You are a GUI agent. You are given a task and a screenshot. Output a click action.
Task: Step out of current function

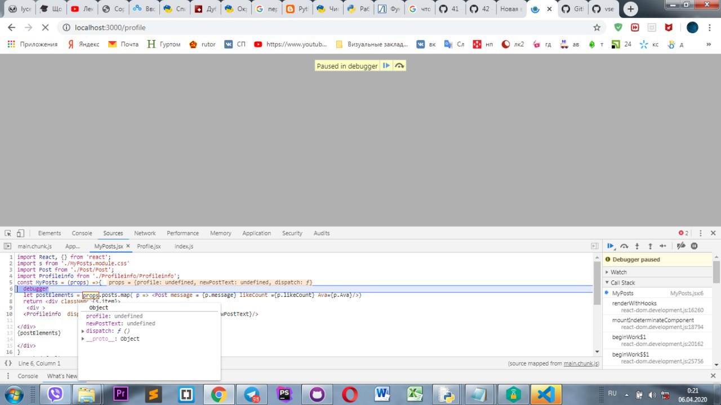coord(650,246)
